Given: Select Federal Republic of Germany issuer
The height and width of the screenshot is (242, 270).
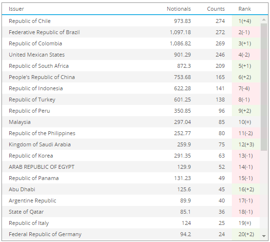Looking at the screenshot, I should click(x=45, y=234).
